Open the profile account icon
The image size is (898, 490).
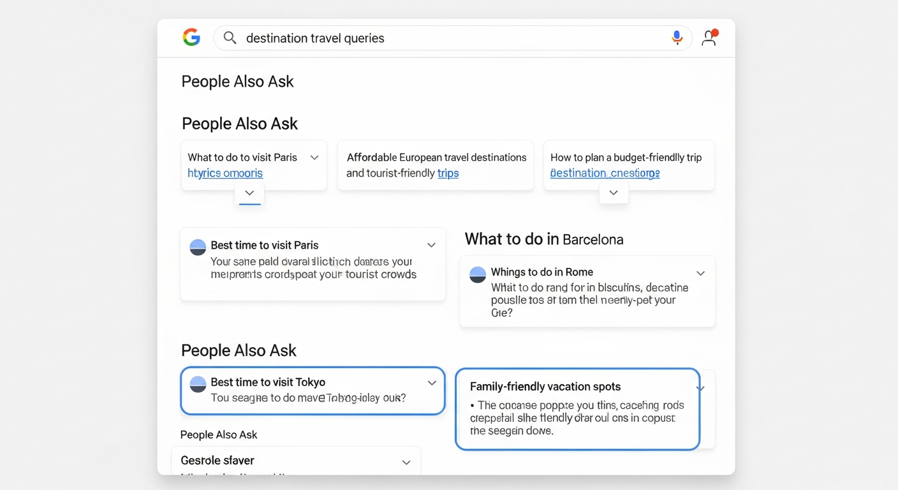(x=709, y=38)
